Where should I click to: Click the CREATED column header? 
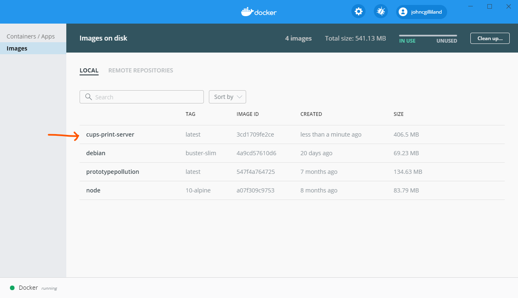[x=311, y=114]
